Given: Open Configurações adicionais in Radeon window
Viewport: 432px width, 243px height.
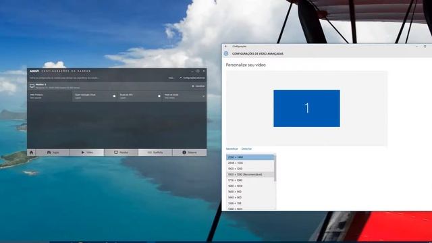Looking at the screenshot, I should (192, 78).
